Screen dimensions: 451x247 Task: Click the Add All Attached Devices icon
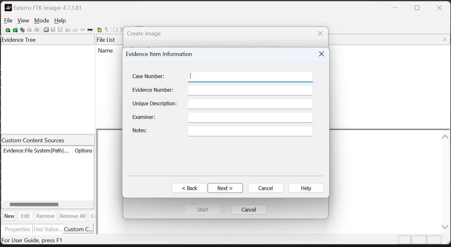(15, 30)
